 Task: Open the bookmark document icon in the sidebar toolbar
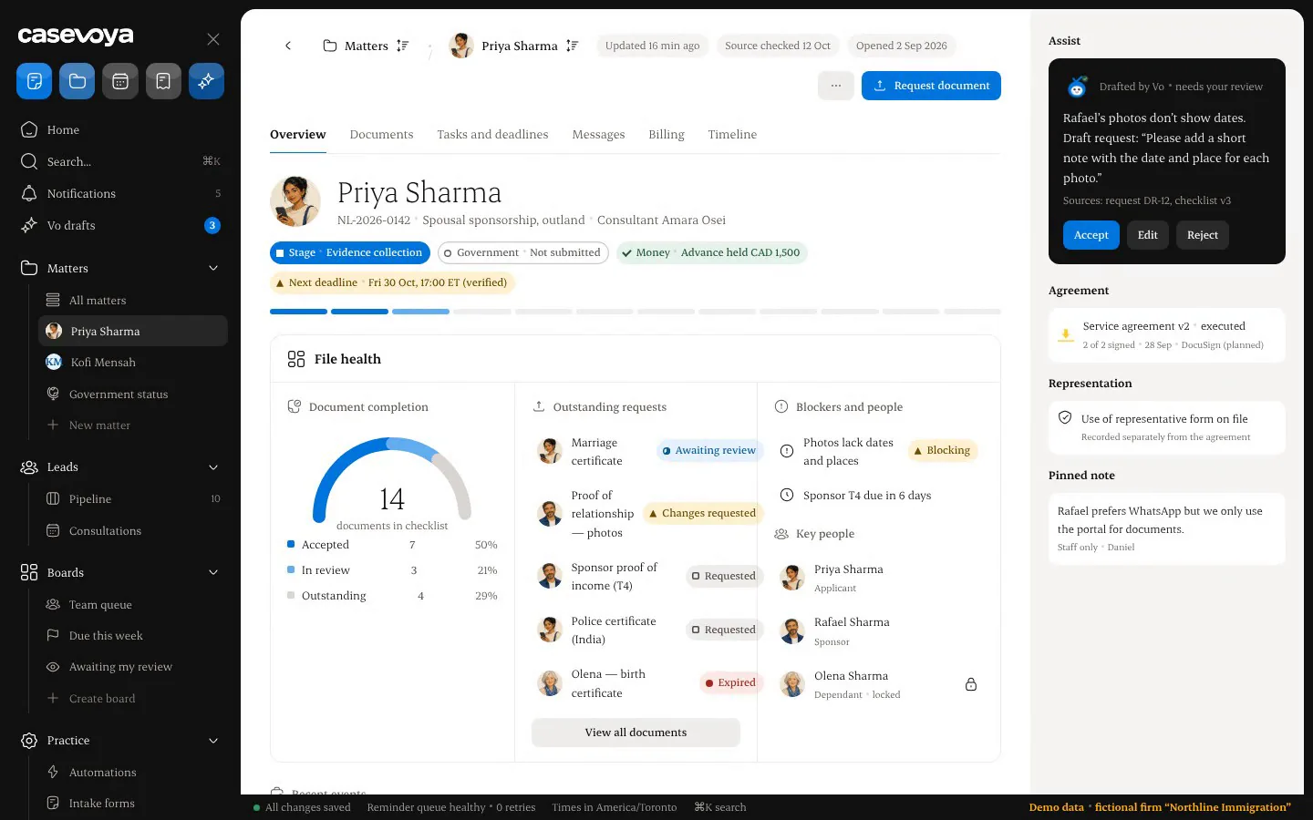click(x=163, y=82)
